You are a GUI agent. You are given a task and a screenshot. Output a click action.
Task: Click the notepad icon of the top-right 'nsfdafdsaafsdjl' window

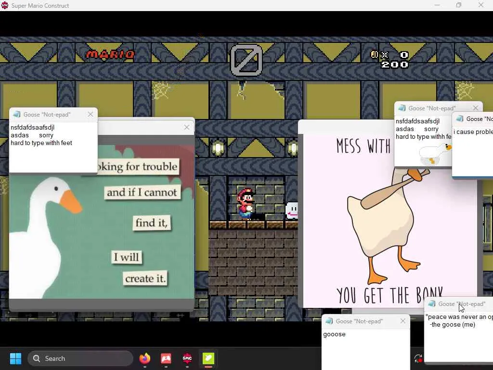[402, 108]
